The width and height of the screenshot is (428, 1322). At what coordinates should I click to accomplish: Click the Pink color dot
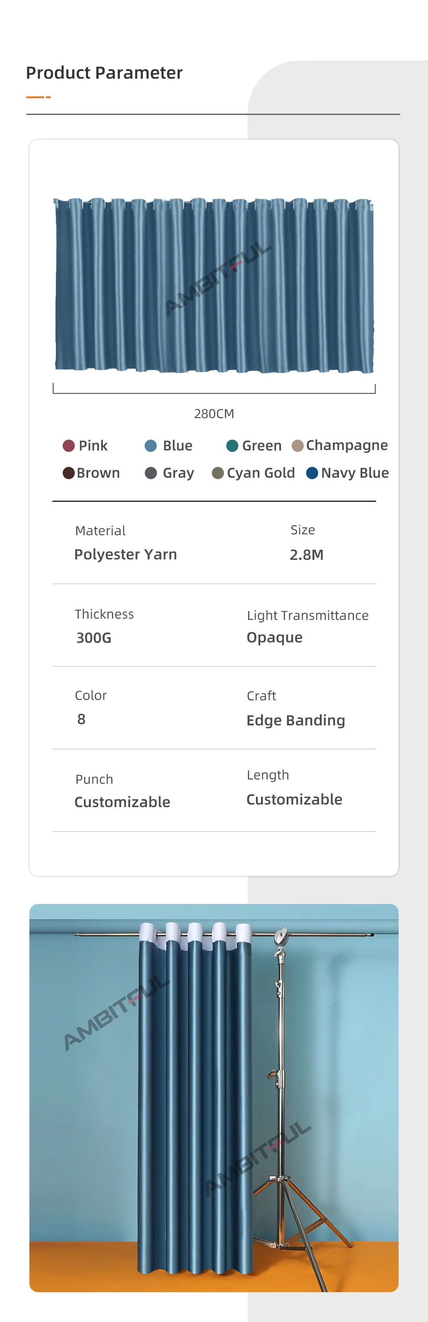point(69,445)
